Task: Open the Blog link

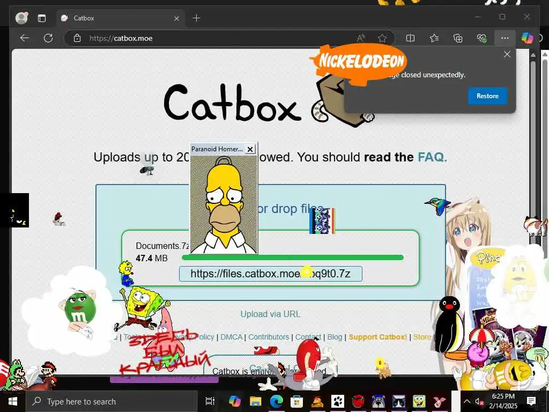Action: point(335,337)
